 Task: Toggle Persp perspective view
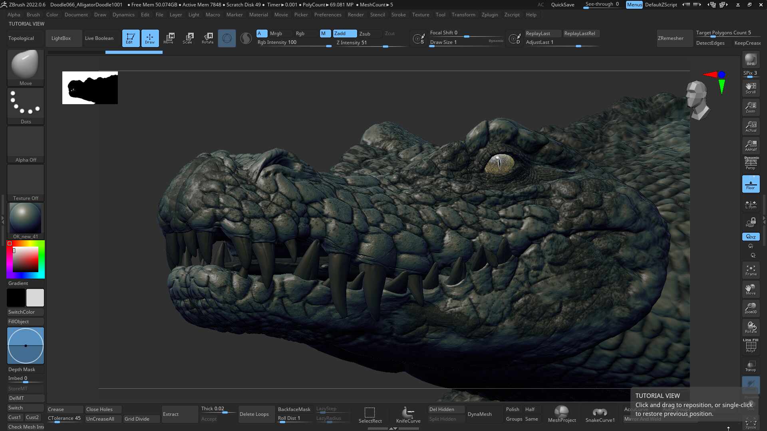pyautogui.click(x=751, y=164)
